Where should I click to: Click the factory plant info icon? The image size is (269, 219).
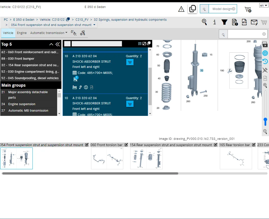click(75, 87)
